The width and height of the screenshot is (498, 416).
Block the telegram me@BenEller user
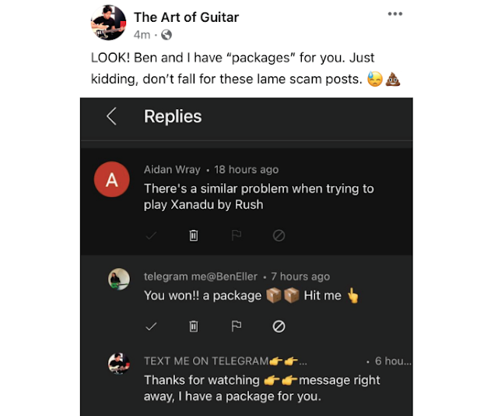pyautogui.click(x=279, y=326)
